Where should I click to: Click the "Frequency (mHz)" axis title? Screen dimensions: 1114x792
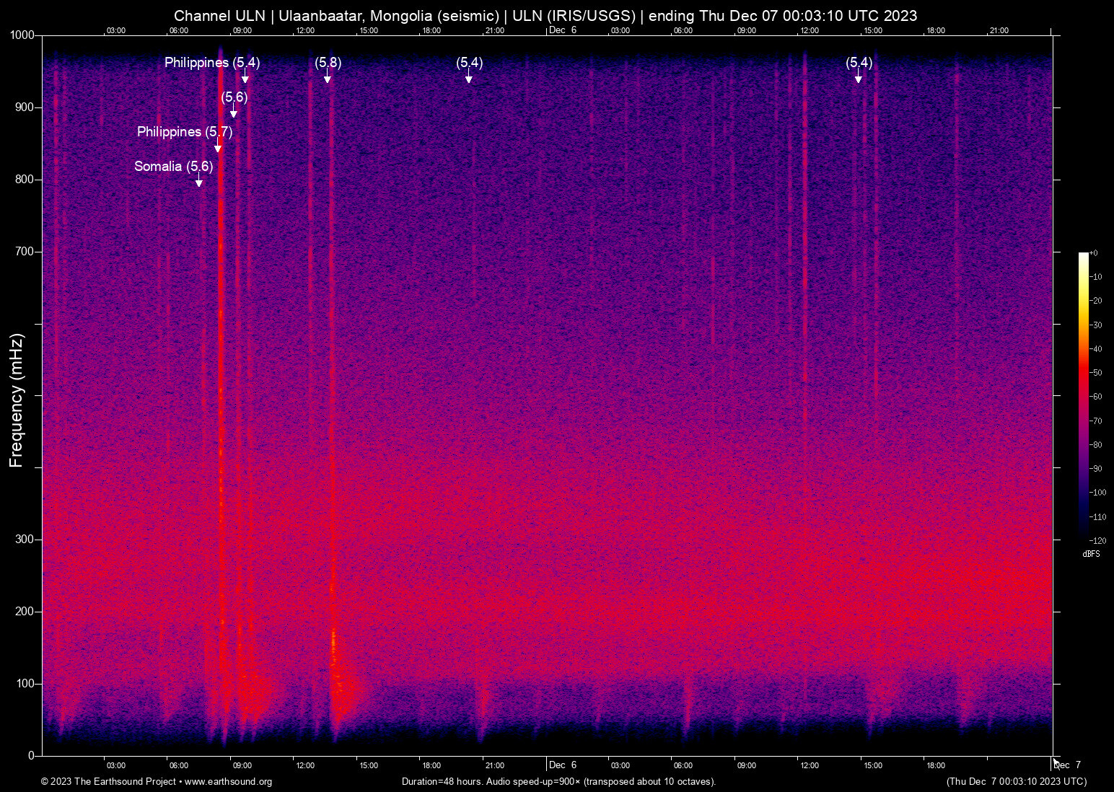pyautogui.click(x=17, y=400)
